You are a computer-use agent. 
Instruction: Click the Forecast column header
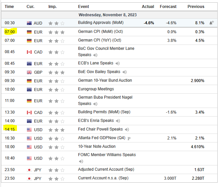[x=168, y=7]
